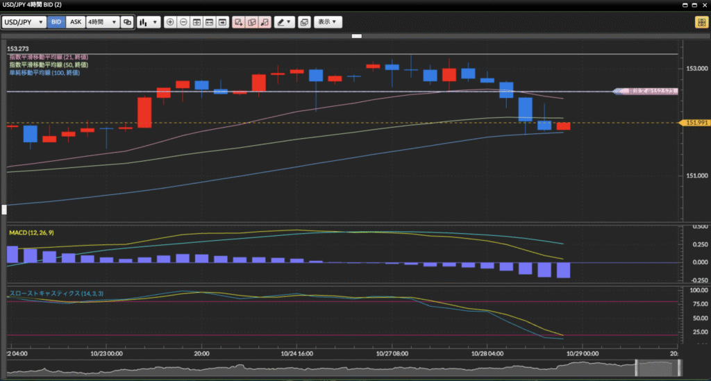Viewport: 711px width, 381px height.
Task: Switch price display to ASK
Action: [x=76, y=22]
